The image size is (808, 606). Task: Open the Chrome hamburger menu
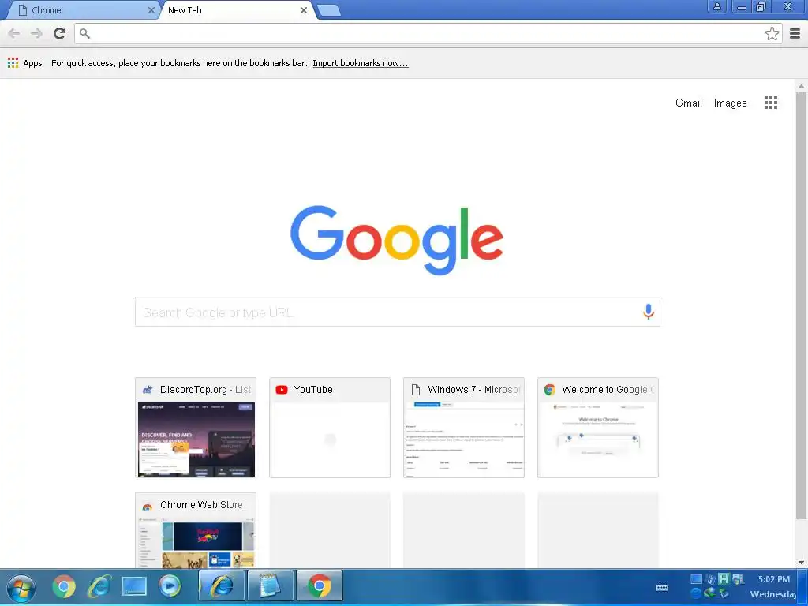(795, 33)
